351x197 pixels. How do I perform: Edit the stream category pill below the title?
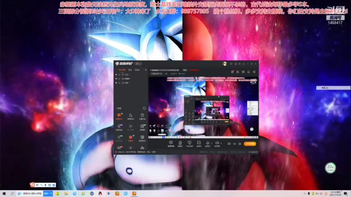(x=157, y=74)
